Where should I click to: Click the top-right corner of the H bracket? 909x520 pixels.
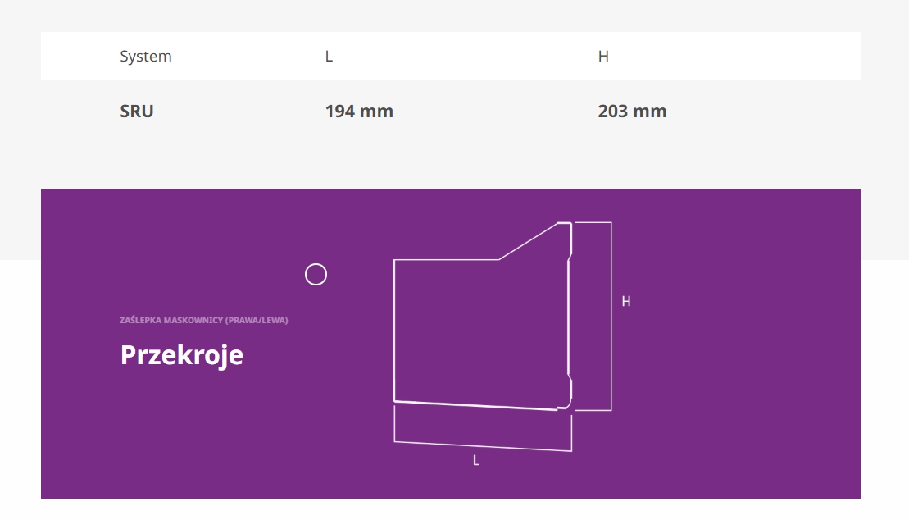[x=611, y=222]
